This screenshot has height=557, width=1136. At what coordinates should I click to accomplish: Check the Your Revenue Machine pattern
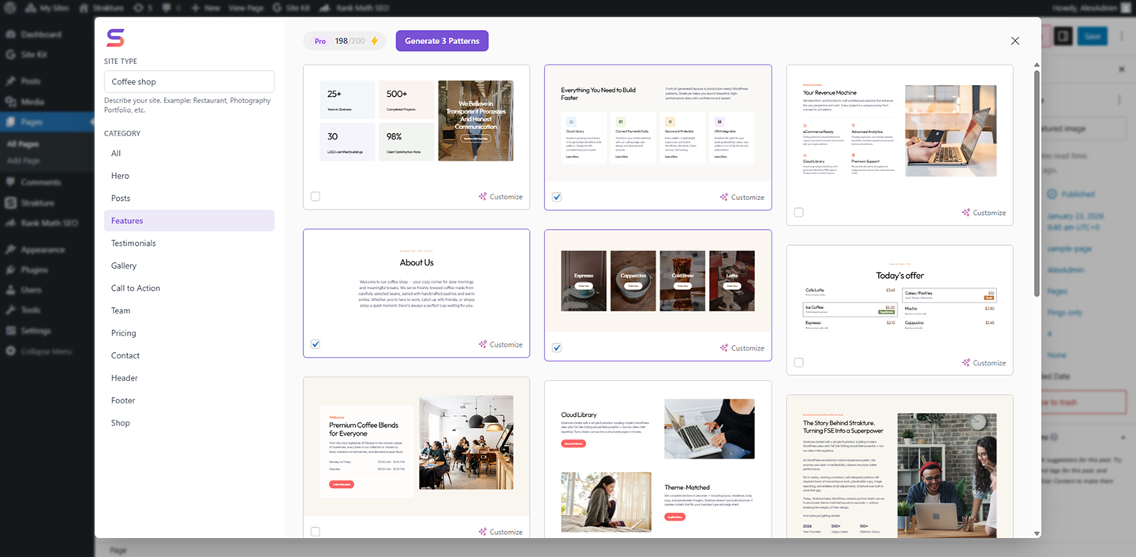tap(799, 213)
